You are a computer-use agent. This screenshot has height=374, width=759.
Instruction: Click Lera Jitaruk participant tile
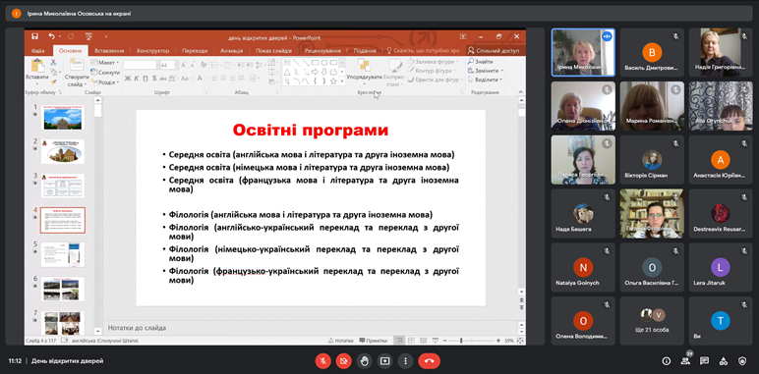coord(721,267)
